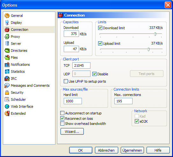The image size is (173, 157).
Task: Toggle Show overhead bandwidth checkbox
Action: coord(62,123)
